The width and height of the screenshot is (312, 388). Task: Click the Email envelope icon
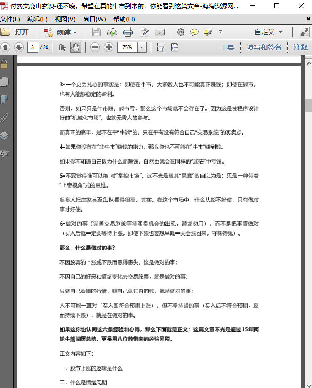coord(160,32)
